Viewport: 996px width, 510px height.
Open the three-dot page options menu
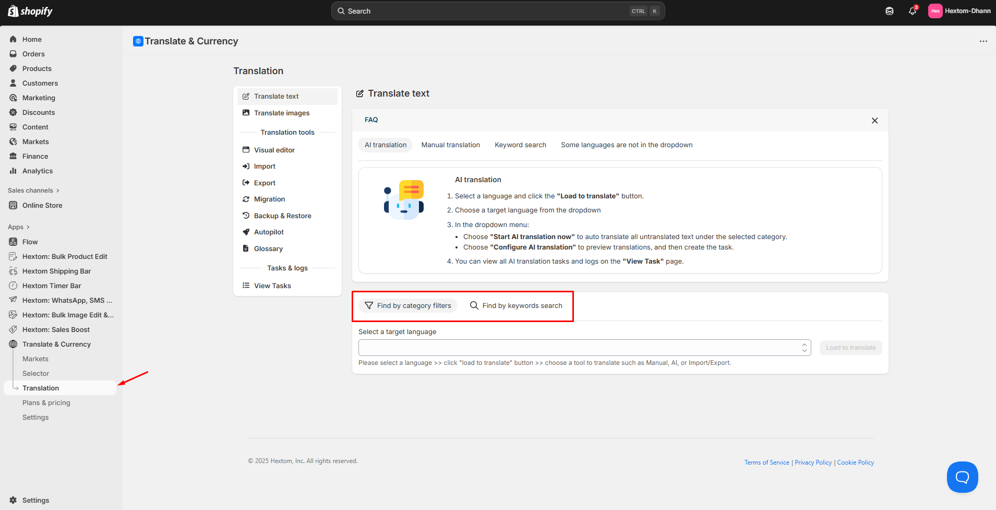[x=983, y=41]
